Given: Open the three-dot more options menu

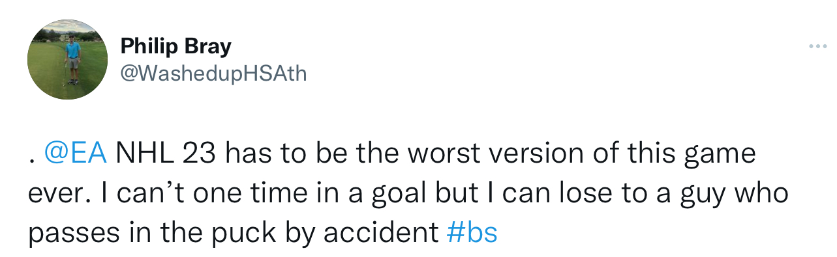Looking at the screenshot, I should point(817,47).
